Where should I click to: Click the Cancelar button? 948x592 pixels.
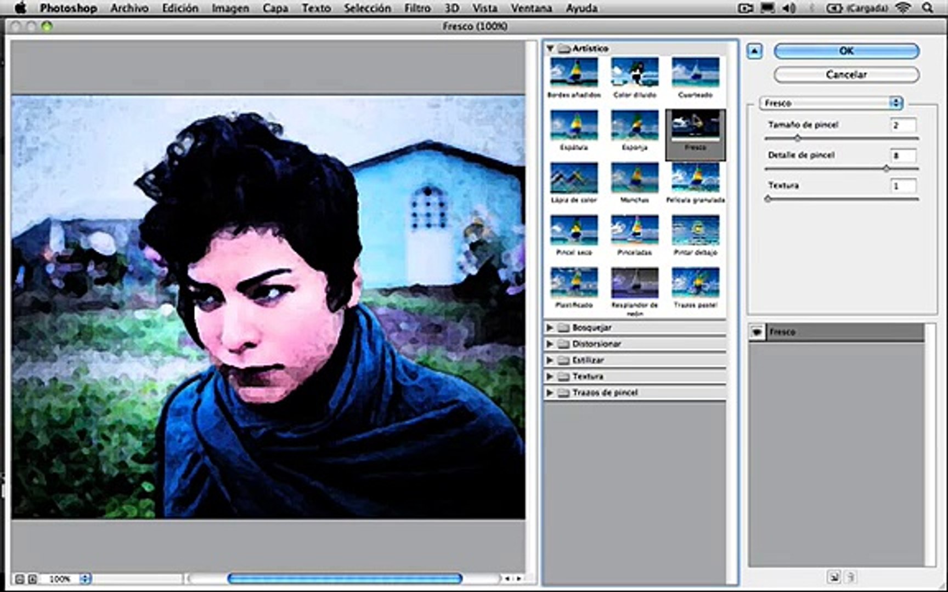tap(847, 75)
